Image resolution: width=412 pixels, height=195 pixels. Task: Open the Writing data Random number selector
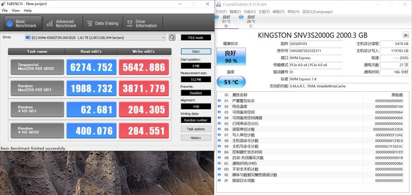(x=196, y=120)
